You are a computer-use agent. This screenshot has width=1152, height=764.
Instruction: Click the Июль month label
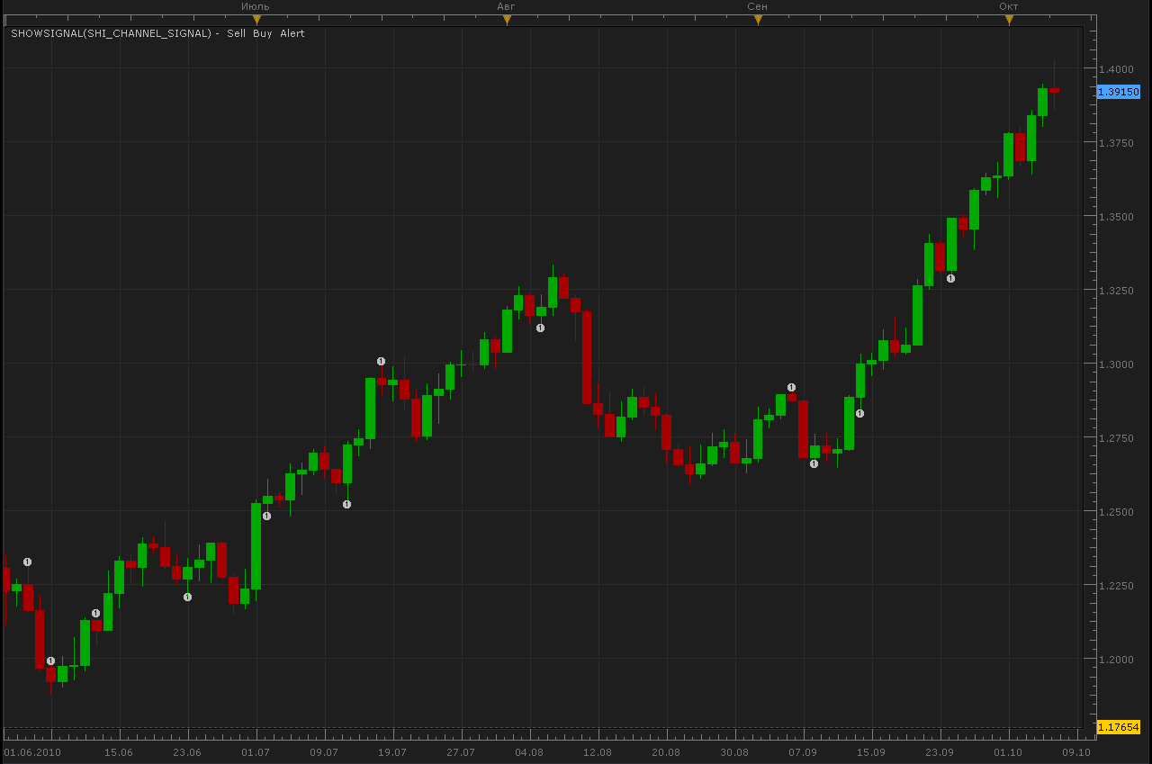pos(256,6)
